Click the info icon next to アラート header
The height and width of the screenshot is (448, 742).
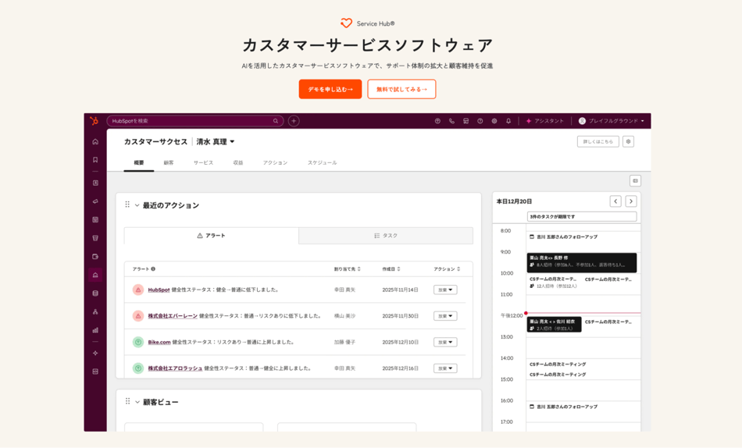pos(153,269)
